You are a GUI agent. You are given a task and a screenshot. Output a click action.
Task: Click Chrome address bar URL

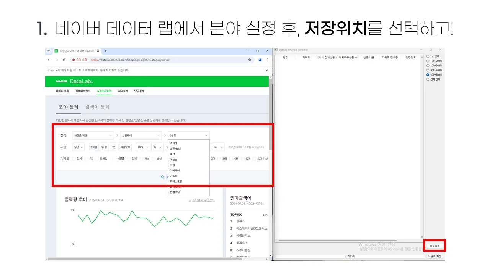point(130,60)
